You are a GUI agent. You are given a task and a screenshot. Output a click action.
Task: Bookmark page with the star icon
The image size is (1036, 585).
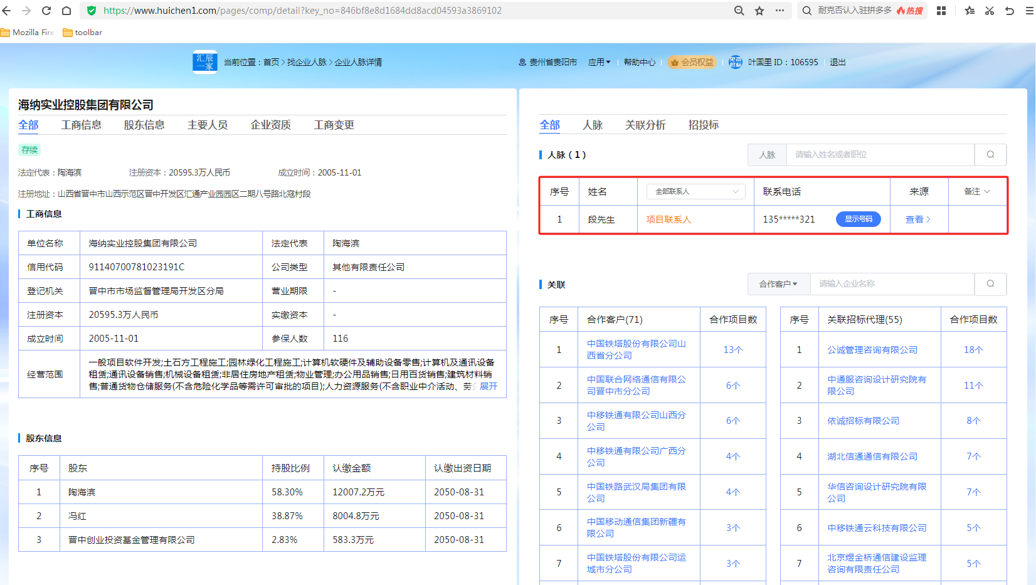click(x=759, y=11)
